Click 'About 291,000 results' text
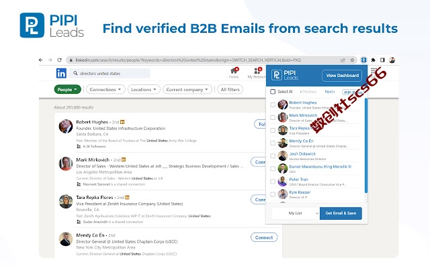 [x=73, y=107]
